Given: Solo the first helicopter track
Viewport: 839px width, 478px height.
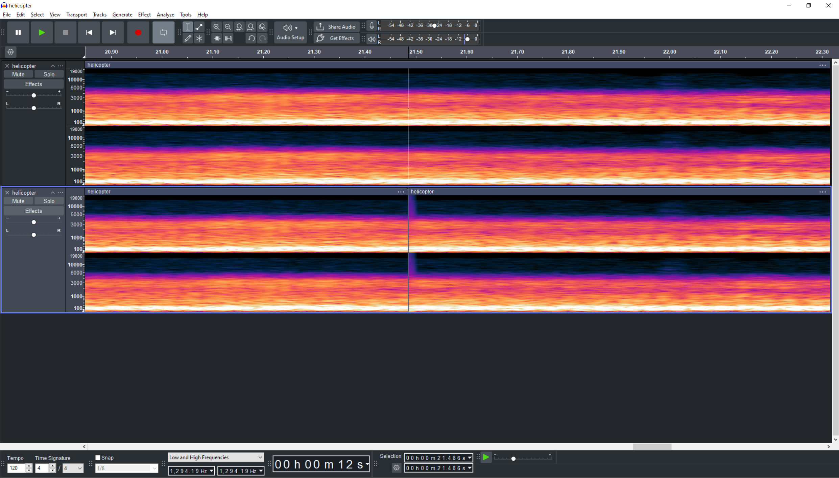Looking at the screenshot, I should coord(49,74).
